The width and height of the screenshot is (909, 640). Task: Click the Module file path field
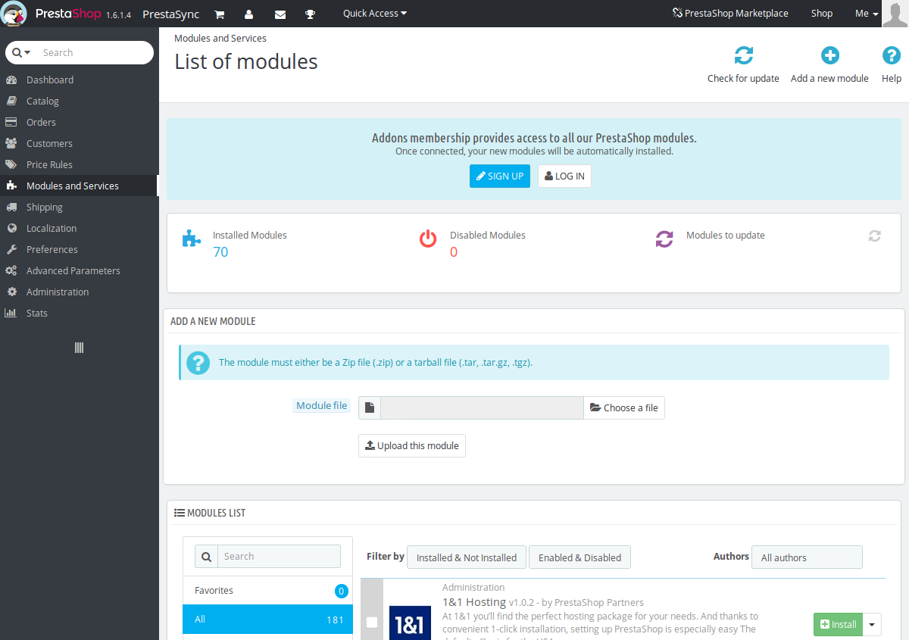pyautogui.click(x=482, y=408)
